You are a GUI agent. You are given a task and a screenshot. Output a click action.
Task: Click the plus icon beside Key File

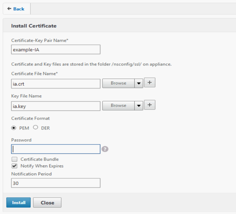[x=150, y=105]
